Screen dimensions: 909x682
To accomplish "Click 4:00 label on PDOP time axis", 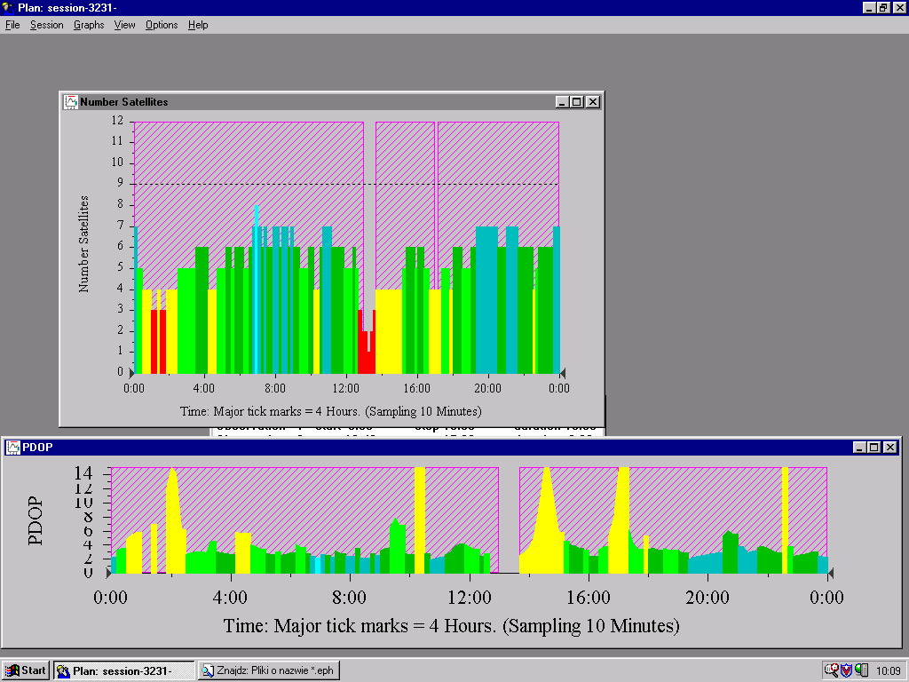I will tap(230, 598).
